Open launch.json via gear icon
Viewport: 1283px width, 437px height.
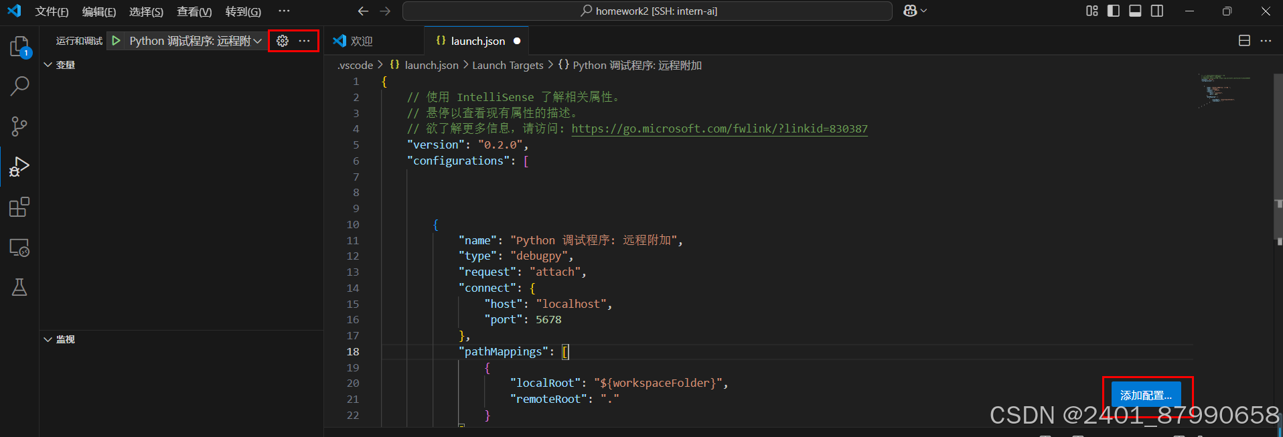[x=283, y=41]
